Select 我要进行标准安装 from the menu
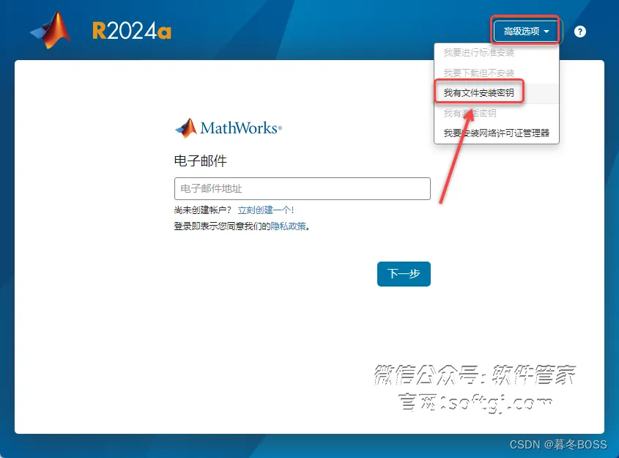 point(497,53)
